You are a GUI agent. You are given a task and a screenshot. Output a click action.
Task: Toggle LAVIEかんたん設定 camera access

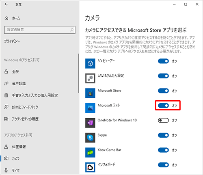click(163, 76)
